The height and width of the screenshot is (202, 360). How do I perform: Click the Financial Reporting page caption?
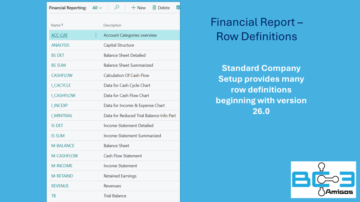click(x=68, y=8)
